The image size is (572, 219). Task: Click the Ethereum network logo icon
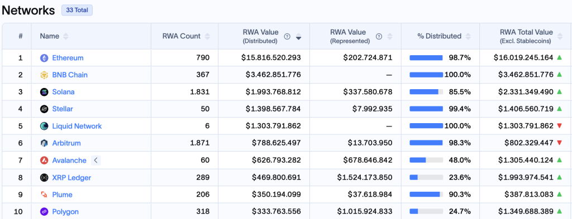[44, 58]
